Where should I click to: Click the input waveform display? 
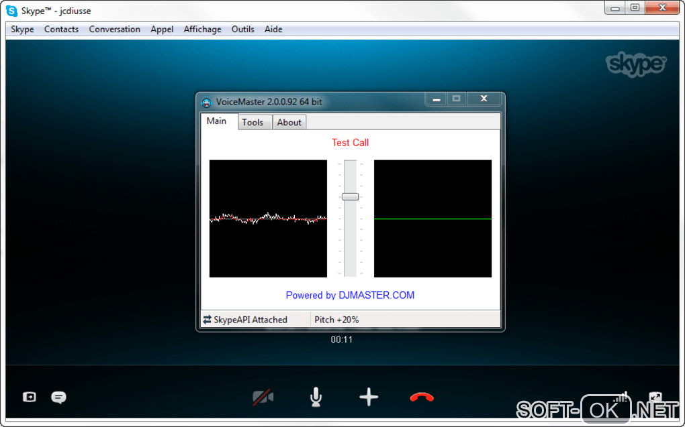tap(268, 219)
